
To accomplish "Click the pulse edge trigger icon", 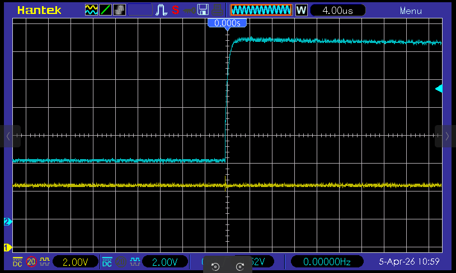I will 162,9.
